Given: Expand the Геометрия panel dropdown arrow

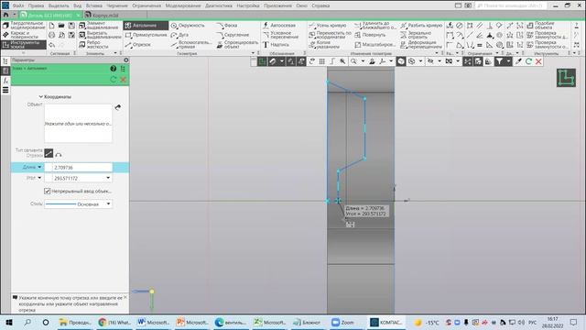Looking at the screenshot, I should (x=253, y=53).
